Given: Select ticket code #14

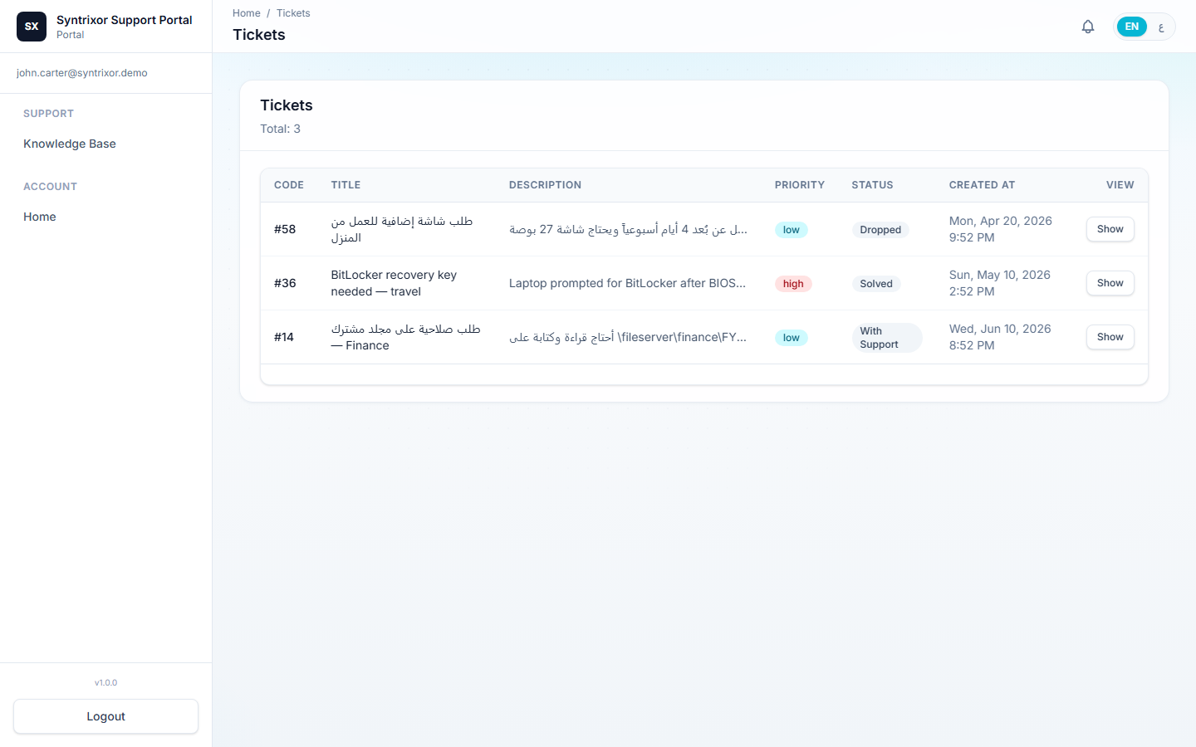Looking at the screenshot, I should click(284, 337).
